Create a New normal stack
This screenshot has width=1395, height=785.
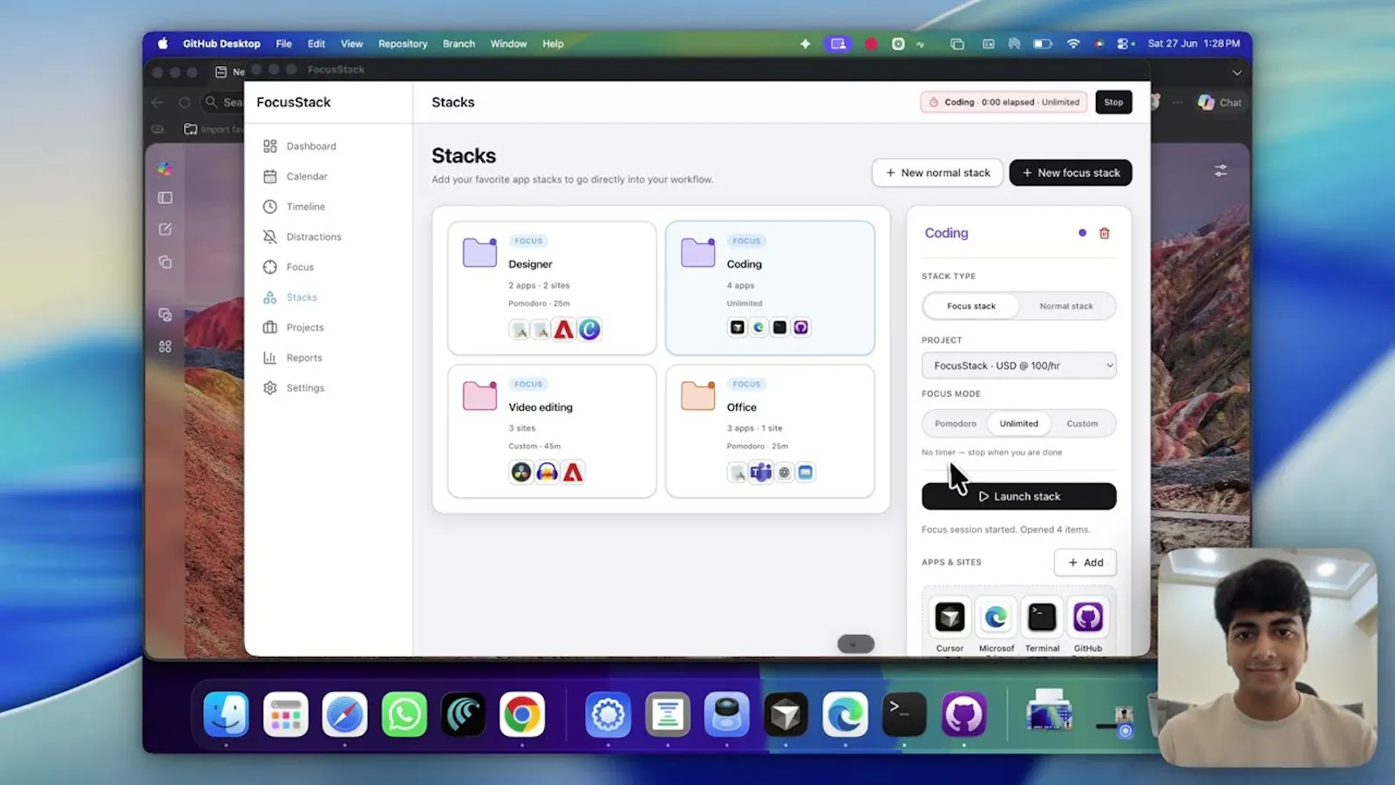click(x=937, y=173)
